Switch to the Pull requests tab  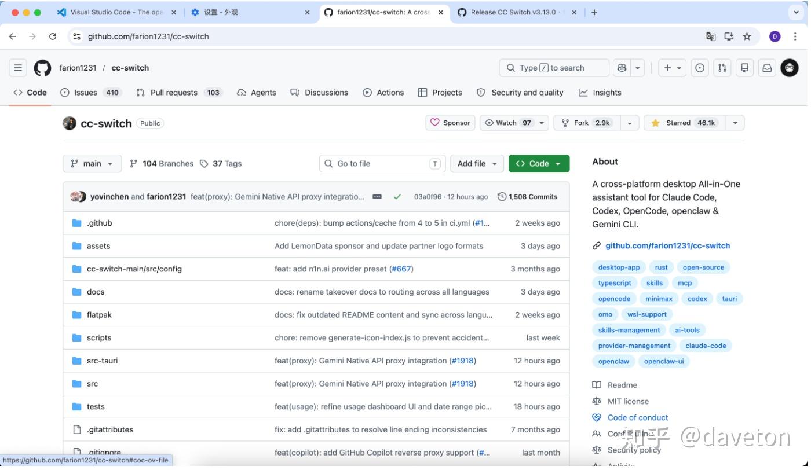(x=180, y=93)
